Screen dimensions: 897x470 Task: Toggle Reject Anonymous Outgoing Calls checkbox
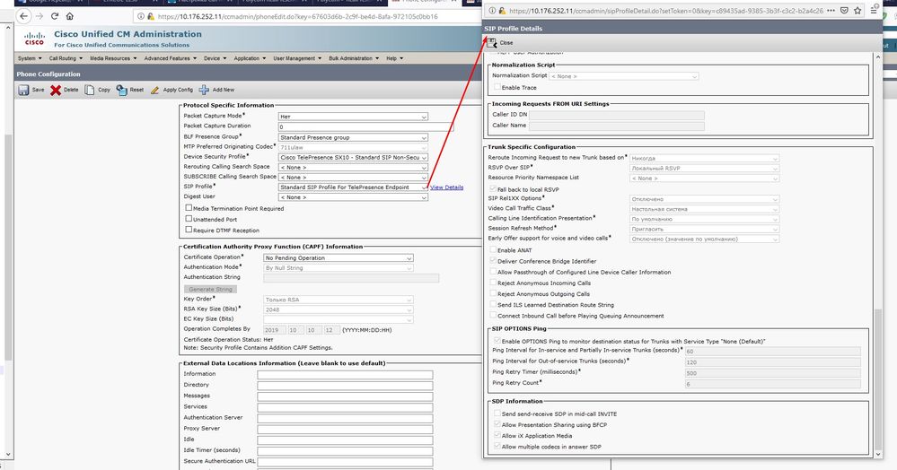click(493, 293)
